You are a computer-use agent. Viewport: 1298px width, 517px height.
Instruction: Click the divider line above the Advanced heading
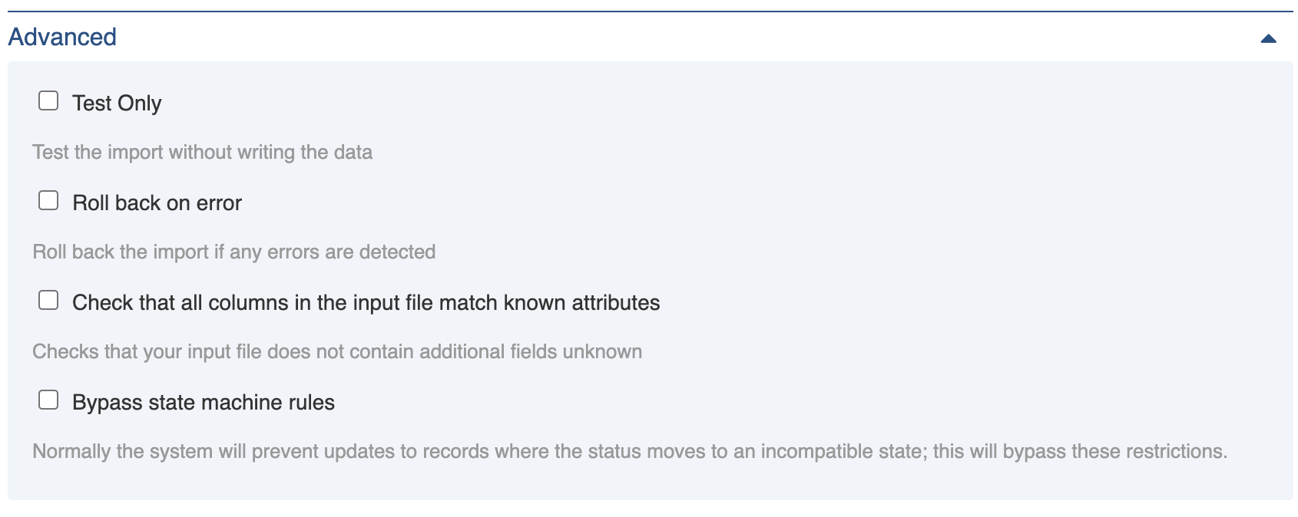pos(649,12)
